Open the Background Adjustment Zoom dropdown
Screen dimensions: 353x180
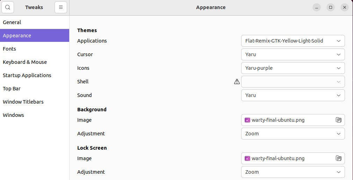(x=293, y=134)
